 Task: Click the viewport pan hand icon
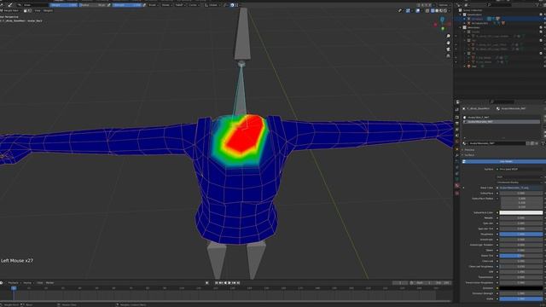click(x=448, y=43)
